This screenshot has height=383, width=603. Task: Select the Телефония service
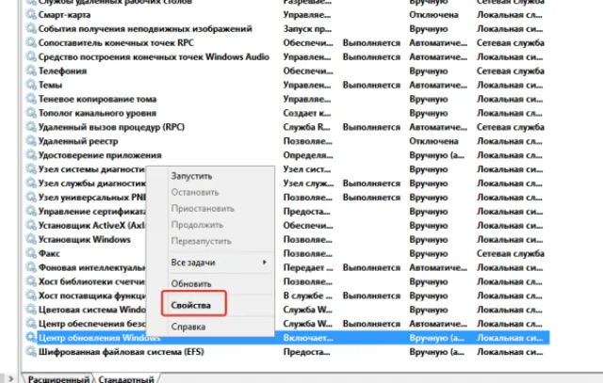[x=62, y=71]
